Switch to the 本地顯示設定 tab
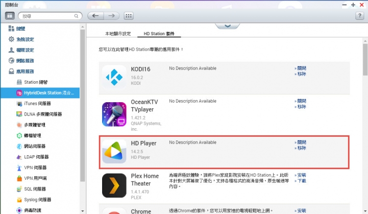Image resolution: width=368 pixels, height=214 pixels. tap(118, 34)
